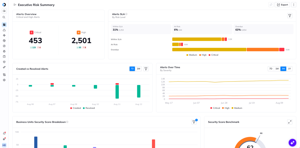
Task: Switch Created vs Resolved to 1M
Action: pos(138,69)
